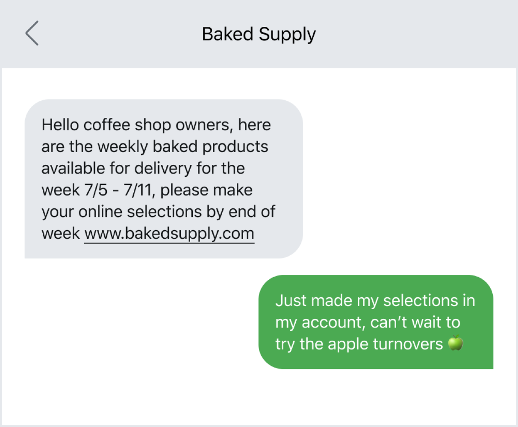This screenshot has height=427, width=518.
Task: Click "my account, can't wait to" line
Action: coord(368,322)
